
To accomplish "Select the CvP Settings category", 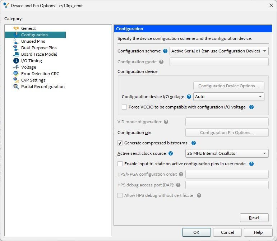I will 33,80.
